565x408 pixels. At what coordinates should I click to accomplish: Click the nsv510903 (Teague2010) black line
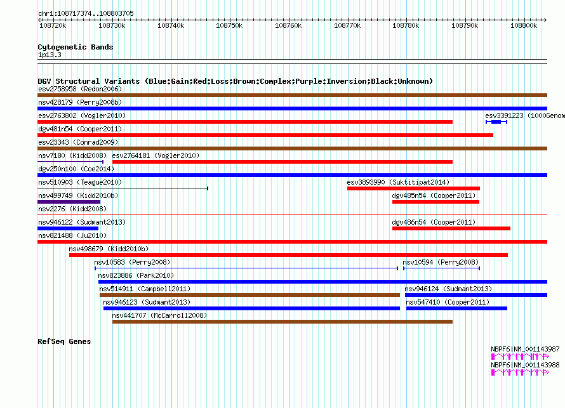point(123,188)
